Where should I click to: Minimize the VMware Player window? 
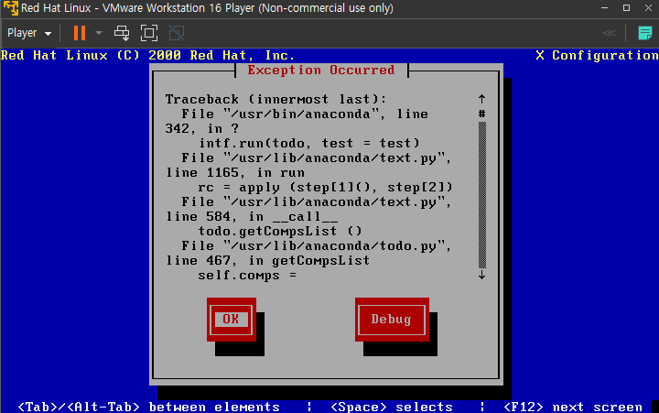tap(604, 8)
